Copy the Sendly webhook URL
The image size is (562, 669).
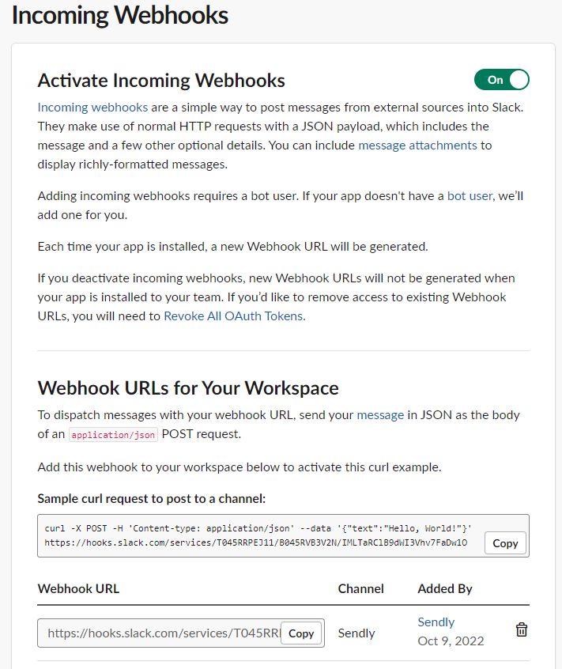301,633
